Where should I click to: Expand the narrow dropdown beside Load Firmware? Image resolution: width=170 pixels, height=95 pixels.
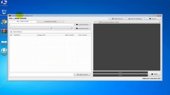coord(63,28)
